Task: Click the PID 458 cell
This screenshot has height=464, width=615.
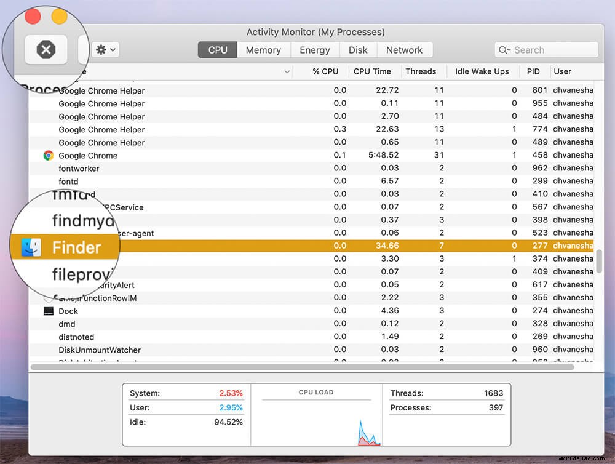Action: pyautogui.click(x=540, y=155)
